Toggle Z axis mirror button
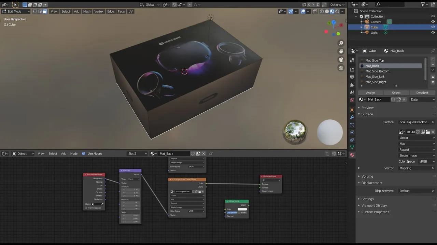The width and height of the screenshot is (437, 245). (x=318, y=5)
